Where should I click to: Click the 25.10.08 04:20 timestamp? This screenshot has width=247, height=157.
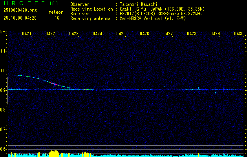(20, 18)
